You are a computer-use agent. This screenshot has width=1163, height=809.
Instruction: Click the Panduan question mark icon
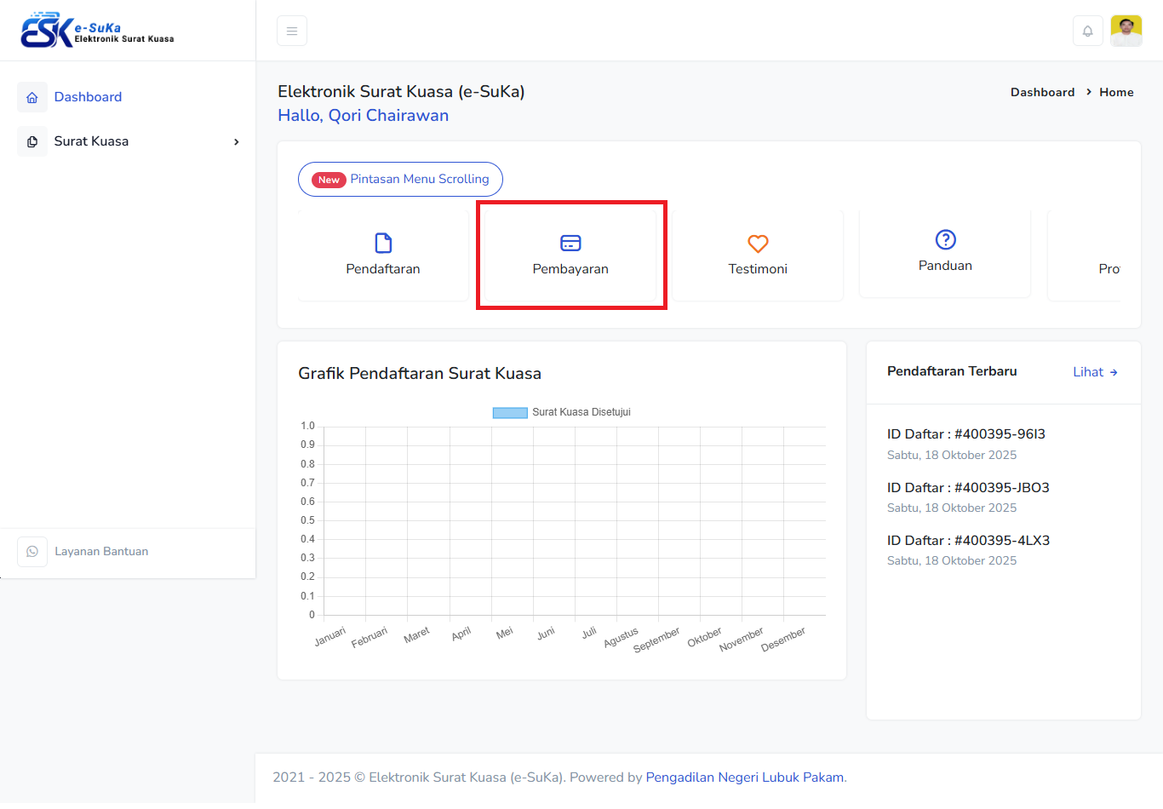[x=945, y=240]
